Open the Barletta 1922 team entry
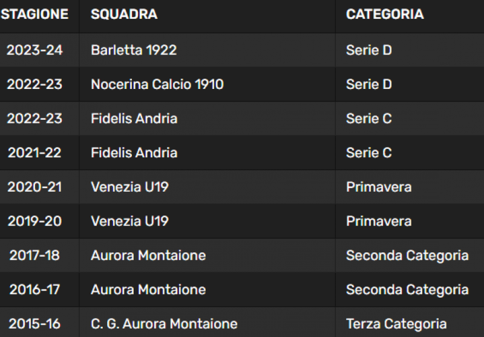Viewport: 484px width, 337px height. tap(134, 50)
